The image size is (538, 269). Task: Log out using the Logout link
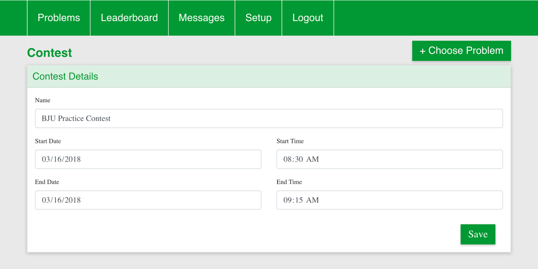point(308,18)
